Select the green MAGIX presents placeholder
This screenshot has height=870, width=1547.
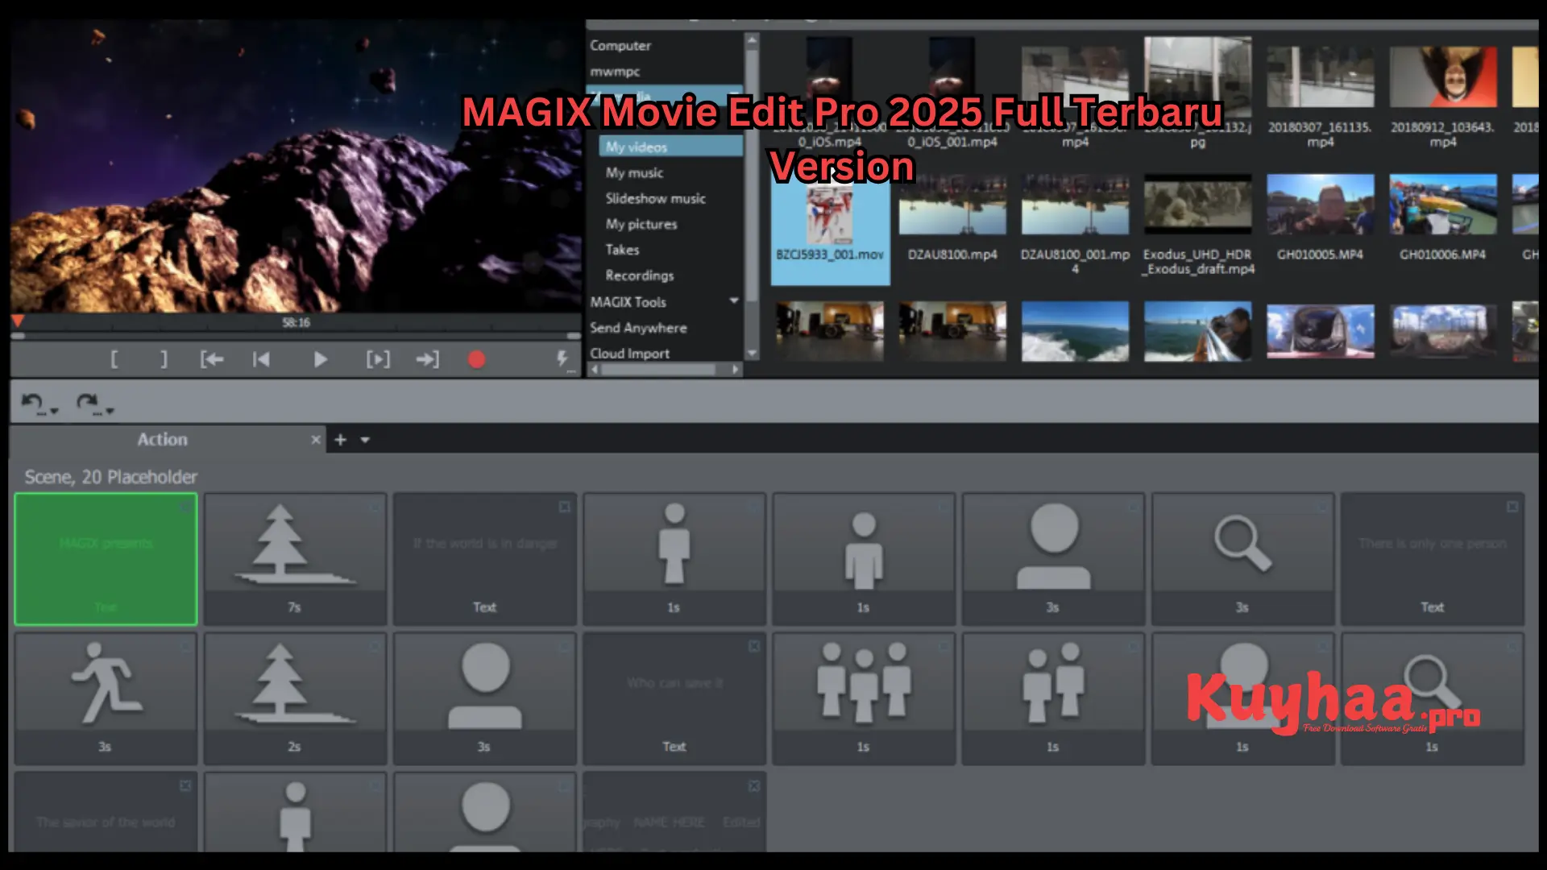[106, 559]
